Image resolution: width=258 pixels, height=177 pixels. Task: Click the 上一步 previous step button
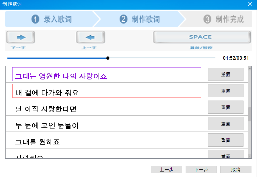167,169
